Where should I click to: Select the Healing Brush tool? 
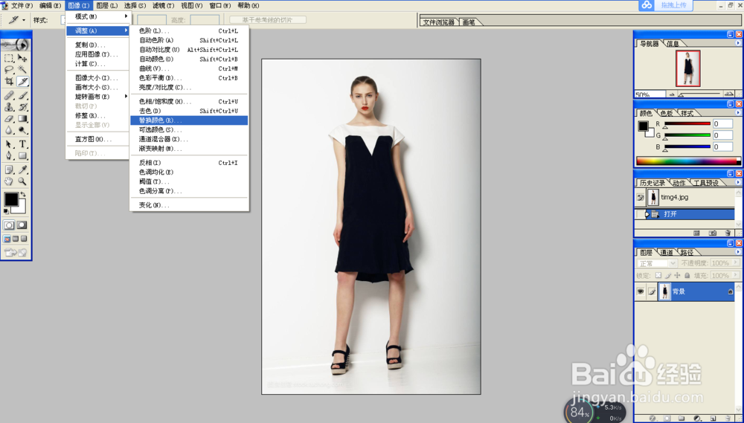click(x=9, y=95)
